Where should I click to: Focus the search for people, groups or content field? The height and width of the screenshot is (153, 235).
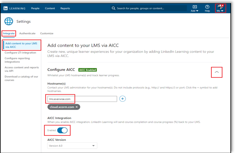click(x=148, y=8)
